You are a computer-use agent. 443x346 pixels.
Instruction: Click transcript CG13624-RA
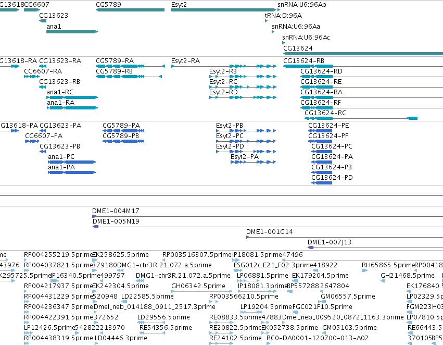[372, 97]
